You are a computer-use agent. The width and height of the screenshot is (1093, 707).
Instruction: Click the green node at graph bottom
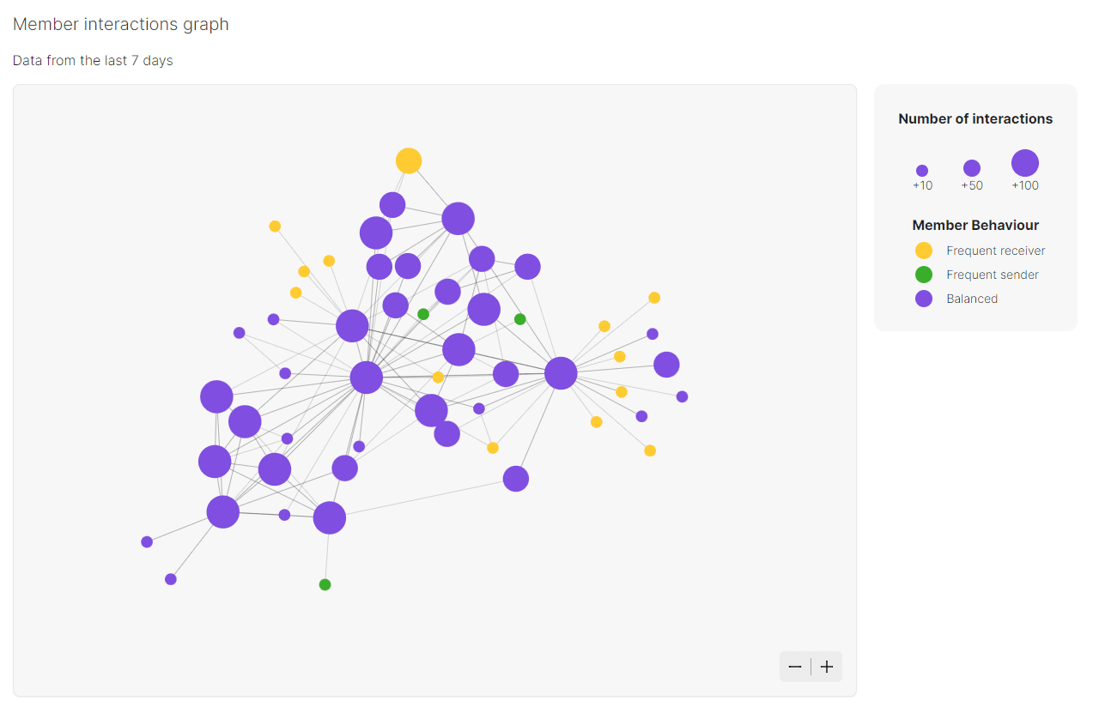tap(325, 584)
